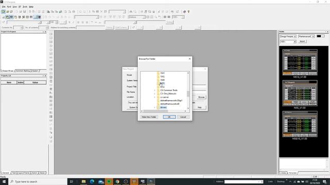The width and height of the screenshot is (330, 185).
Task: Open the Help menu
Action: (x=31, y=7)
